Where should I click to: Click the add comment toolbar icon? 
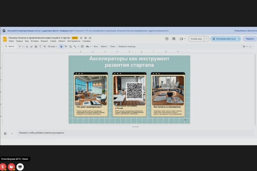82,47
